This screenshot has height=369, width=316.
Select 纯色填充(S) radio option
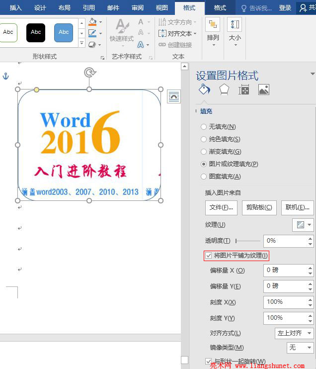click(204, 139)
